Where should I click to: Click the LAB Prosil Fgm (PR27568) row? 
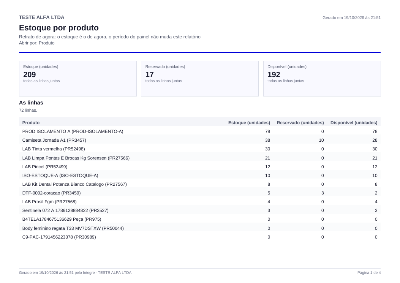pos(200,202)
